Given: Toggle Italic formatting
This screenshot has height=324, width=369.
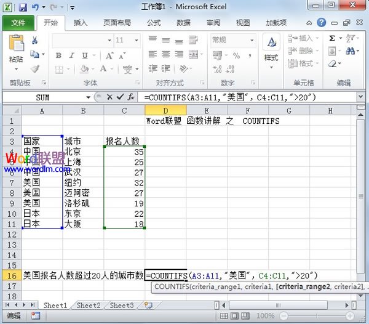Looking at the screenshot, I should click(69, 55).
